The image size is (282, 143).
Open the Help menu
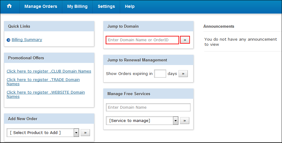coord(130,7)
